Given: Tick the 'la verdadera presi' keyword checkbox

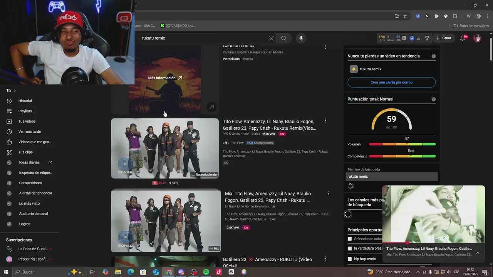Looking at the screenshot, I should click(x=350, y=249).
